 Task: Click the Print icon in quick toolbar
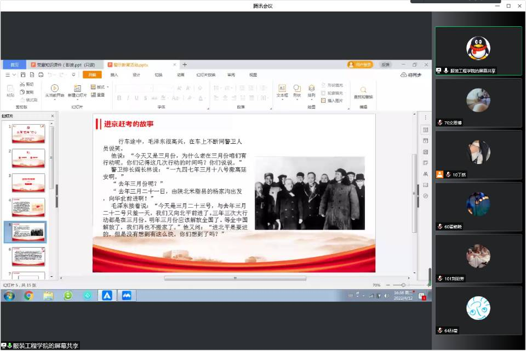(41, 75)
